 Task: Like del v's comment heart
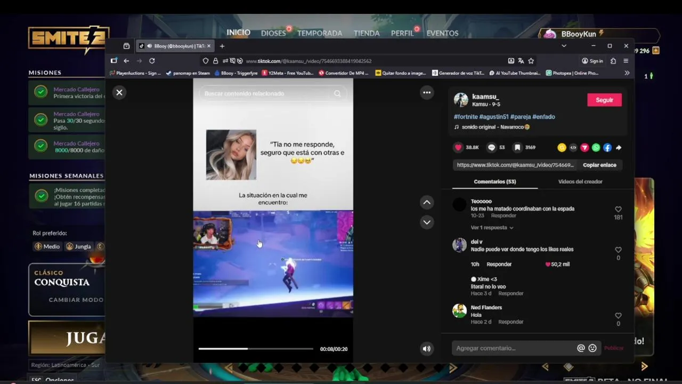click(x=618, y=250)
